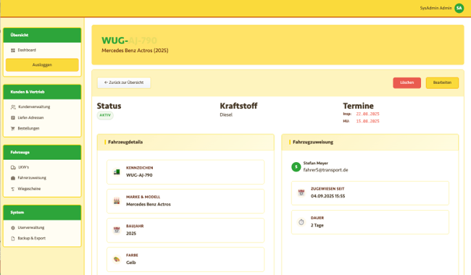Viewport: 471px width, 275px height.
Task: Click the WUG-AJ-790 page title
Action: click(x=129, y=41)
